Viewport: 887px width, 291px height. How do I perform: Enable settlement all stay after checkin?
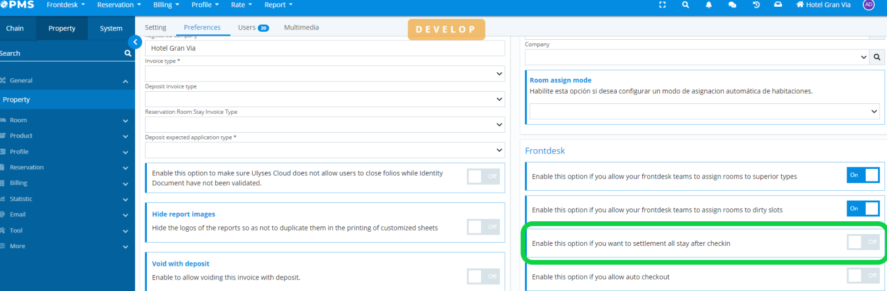(863, 243)
